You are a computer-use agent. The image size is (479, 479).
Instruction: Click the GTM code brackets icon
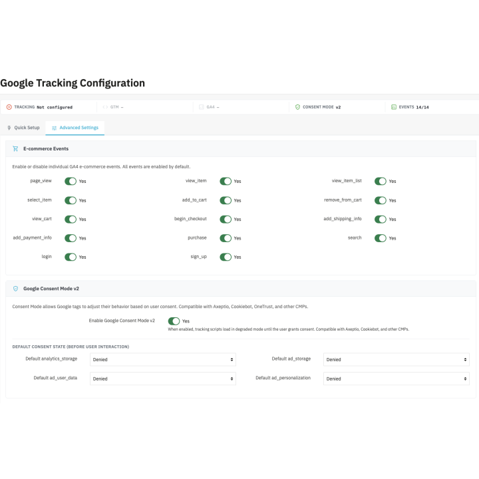click(105, 107)
